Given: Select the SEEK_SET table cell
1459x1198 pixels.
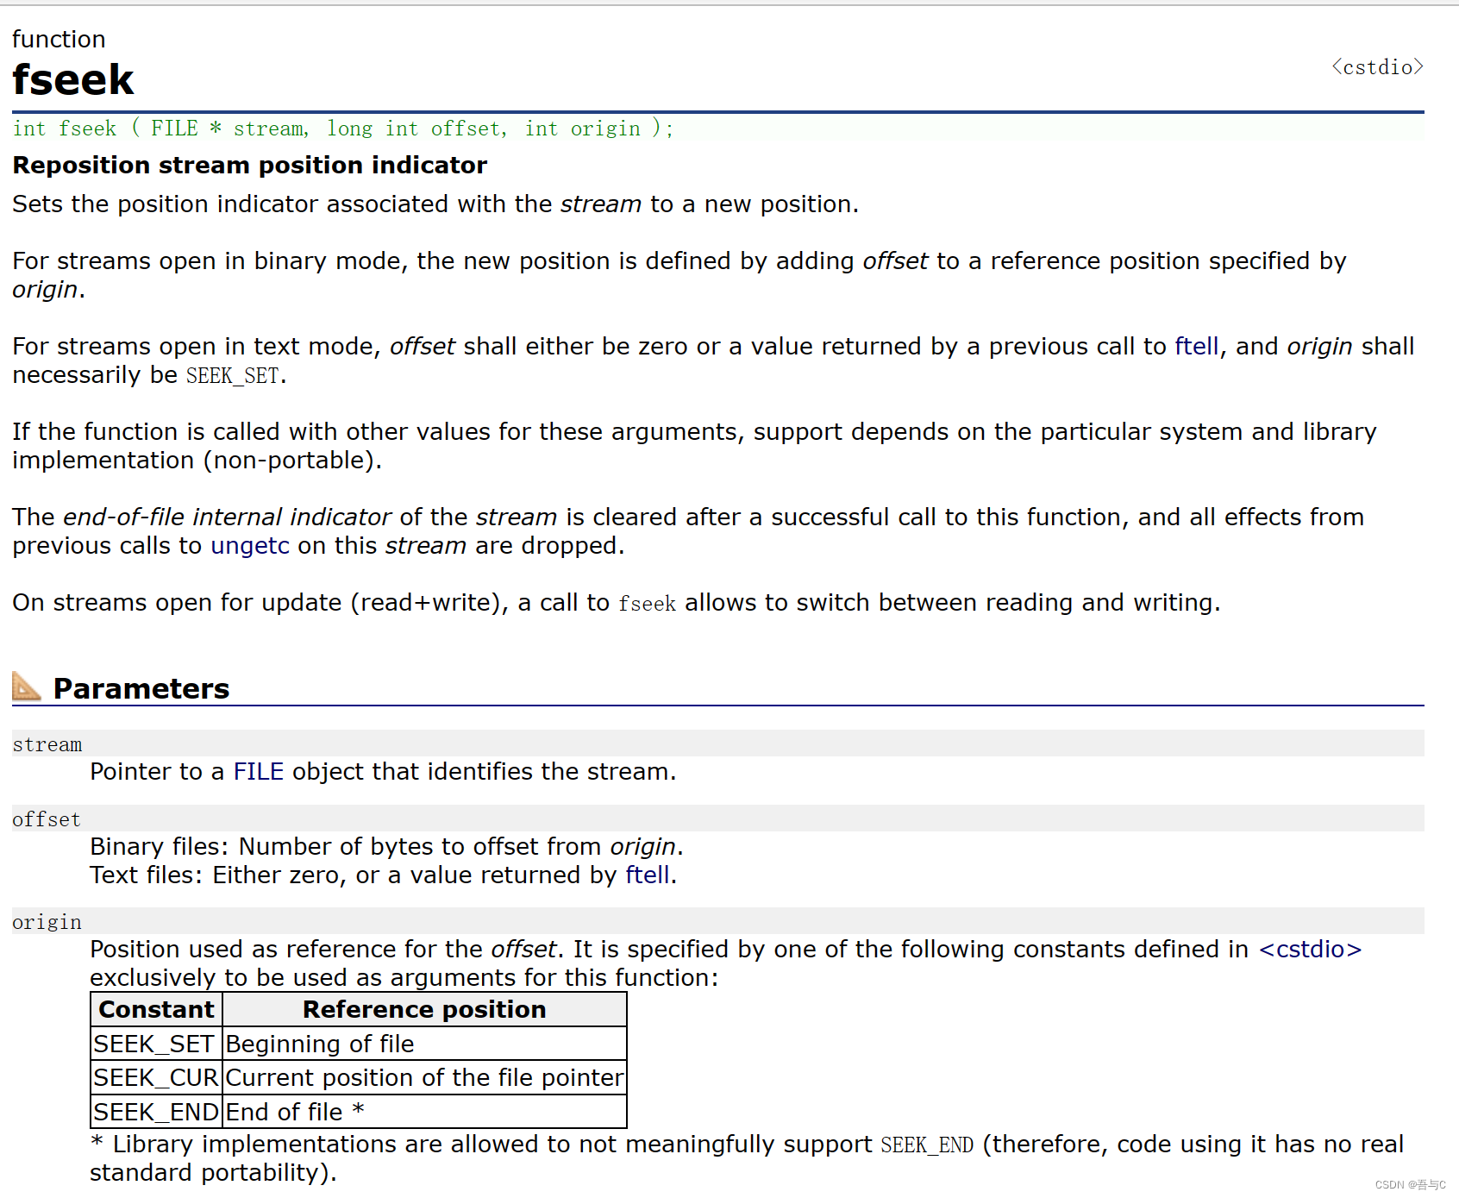Looking at the screenshot, I should [157, 1044].
